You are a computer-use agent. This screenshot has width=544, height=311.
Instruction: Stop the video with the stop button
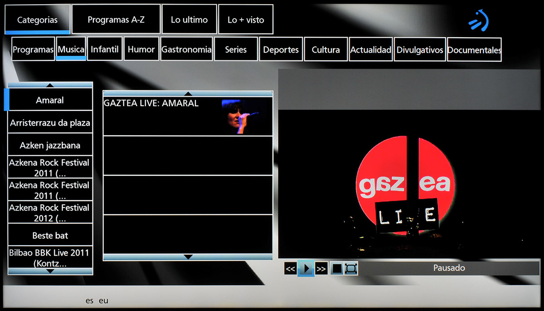336,268
